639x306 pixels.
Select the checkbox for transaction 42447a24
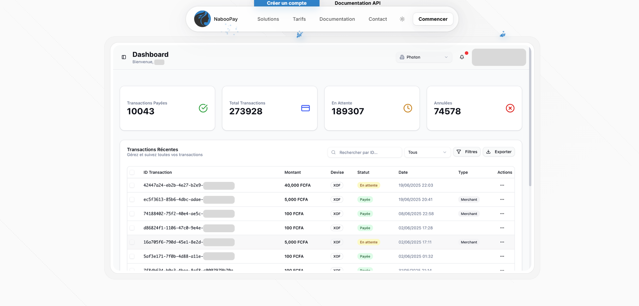tap(132, 185)
